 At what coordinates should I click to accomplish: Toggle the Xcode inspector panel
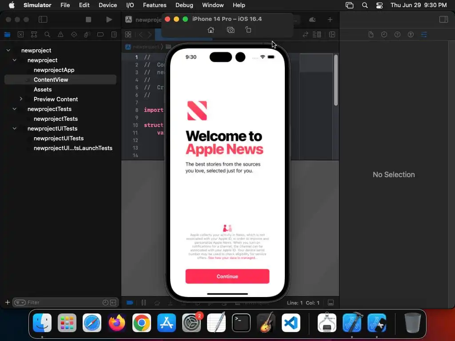coord(443,20)
